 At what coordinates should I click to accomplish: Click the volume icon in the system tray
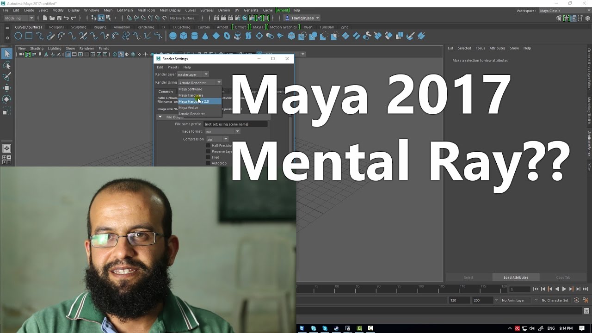click(532, 328)
